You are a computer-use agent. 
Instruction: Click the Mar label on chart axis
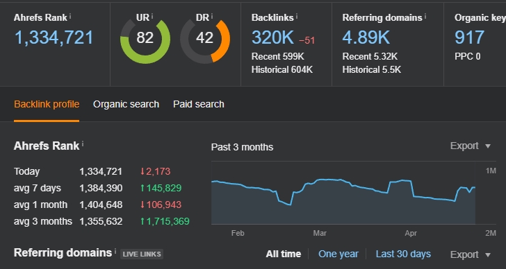coord(320,233)
